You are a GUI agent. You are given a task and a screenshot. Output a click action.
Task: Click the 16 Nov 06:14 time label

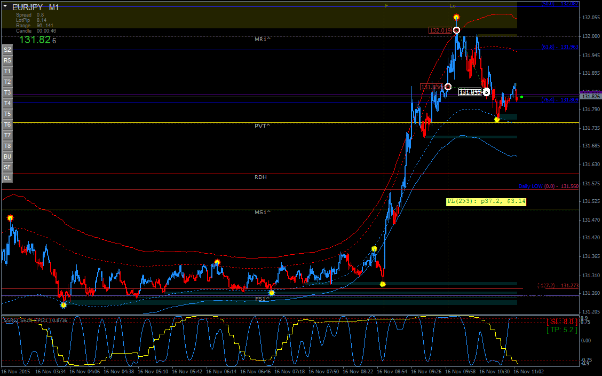pos(221,372)
